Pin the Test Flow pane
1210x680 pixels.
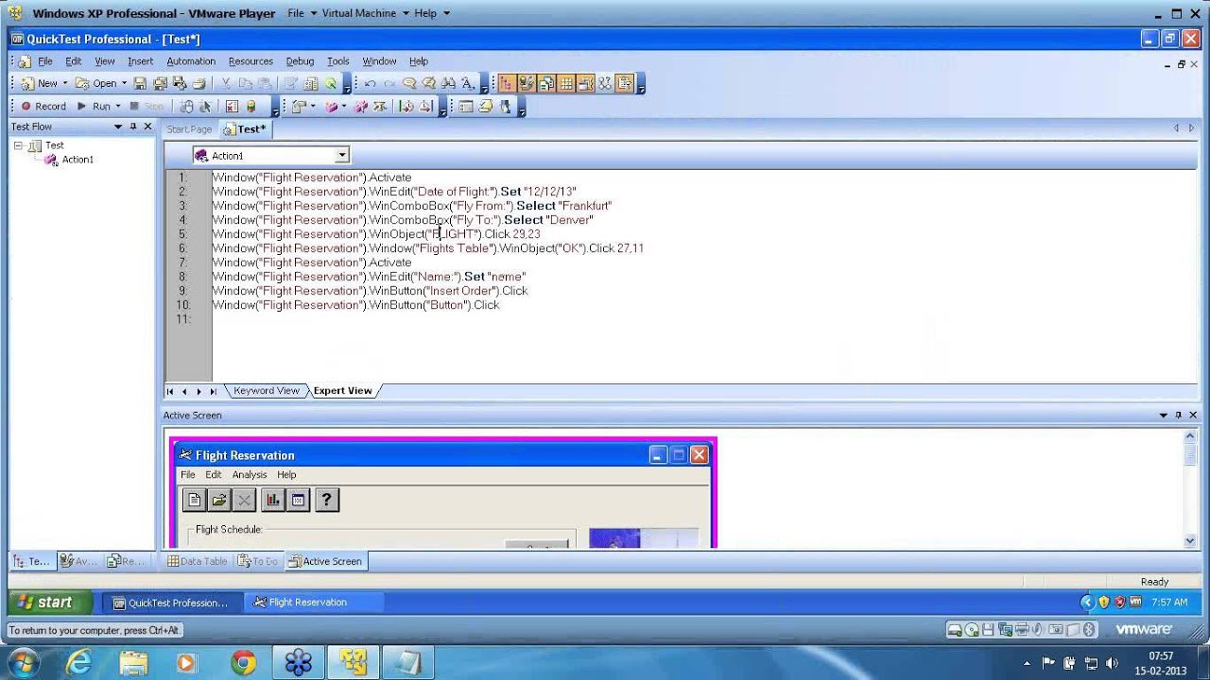[133, 127]
